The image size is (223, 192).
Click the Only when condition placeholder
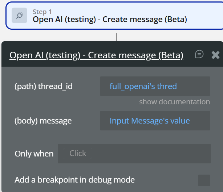tap(78, 153)
